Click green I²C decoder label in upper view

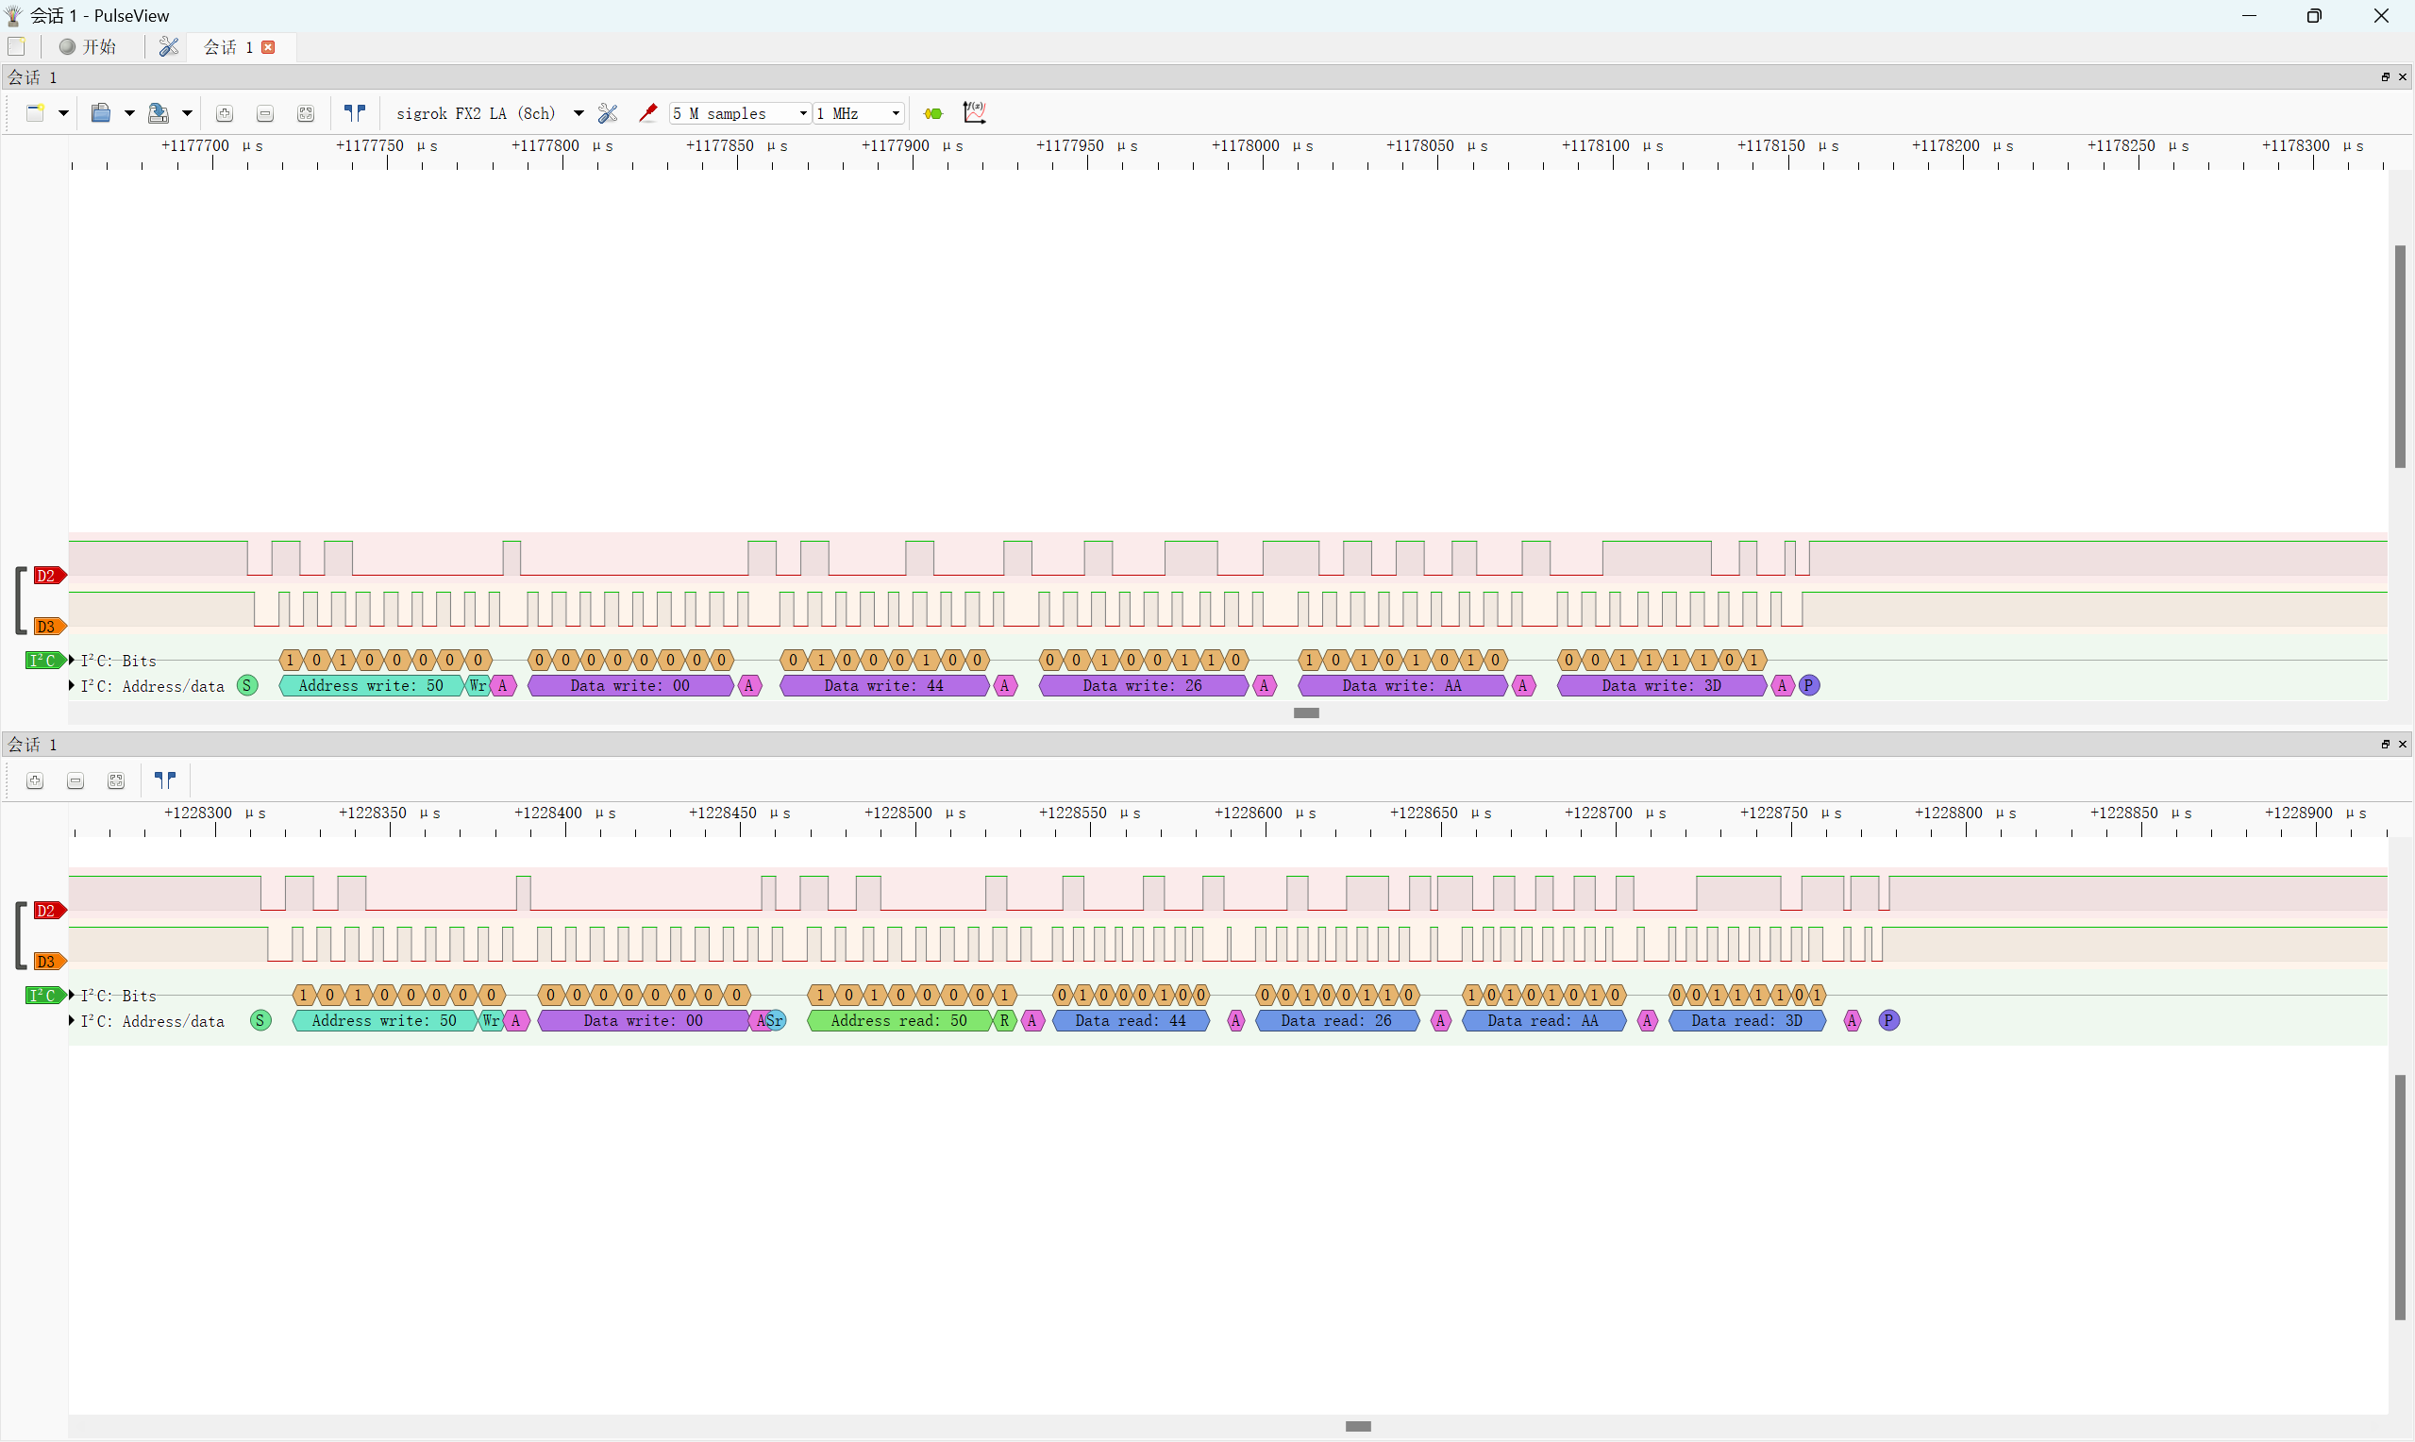pos(42,661)
